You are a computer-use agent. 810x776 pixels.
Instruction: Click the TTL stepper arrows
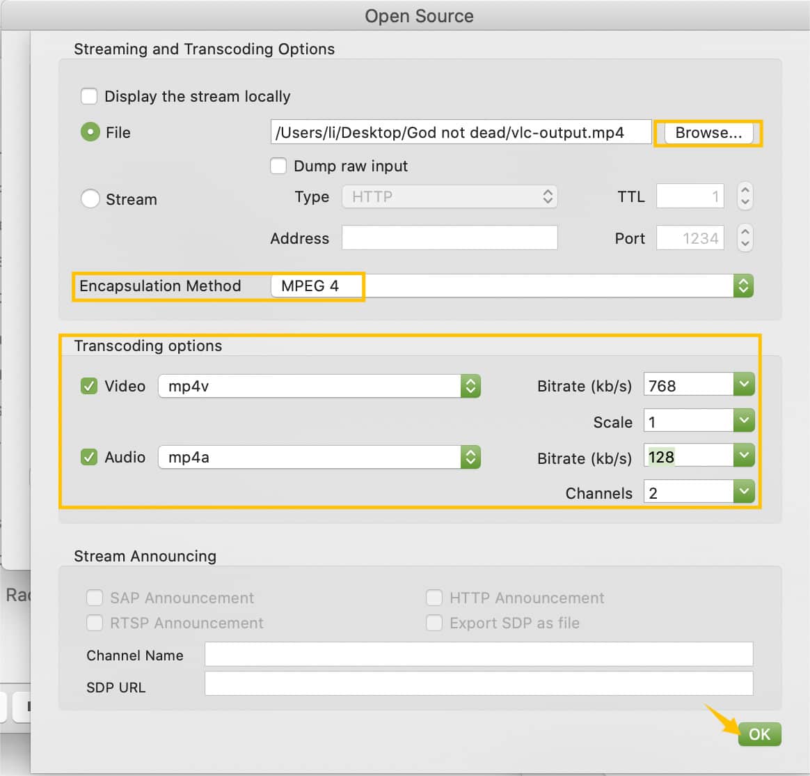coord(745,196)
